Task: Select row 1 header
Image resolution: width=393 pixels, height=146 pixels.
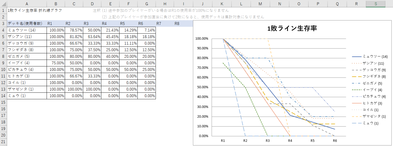Action: tap(3, 11)
